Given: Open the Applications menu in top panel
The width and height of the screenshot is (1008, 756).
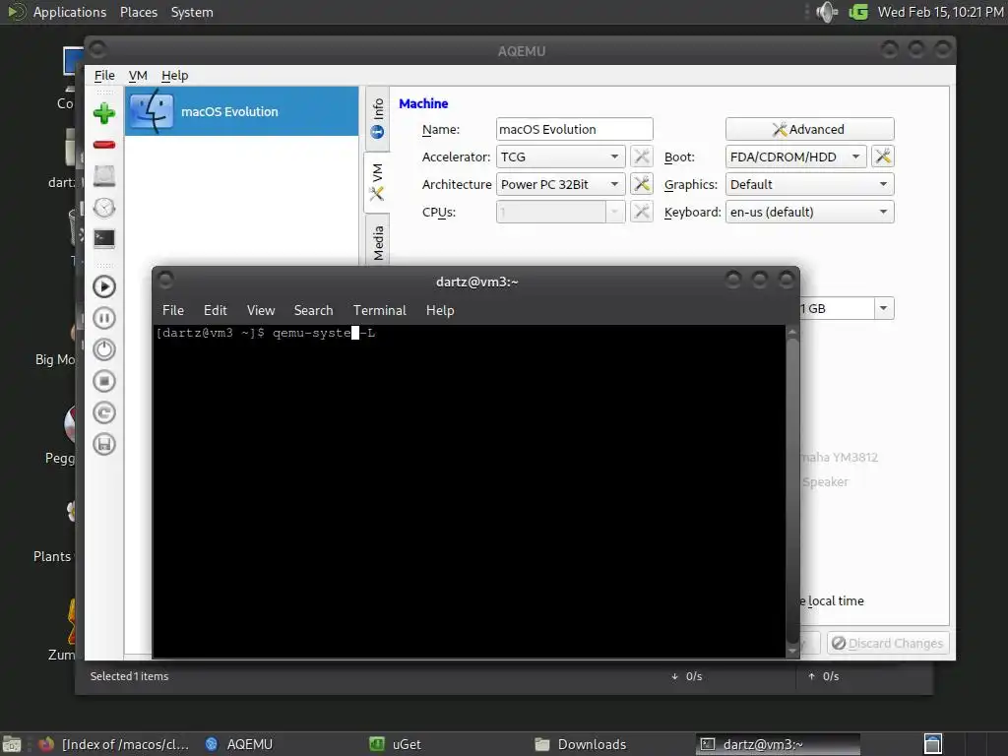Looking at the screenshot, I should [x=70, y=12].
